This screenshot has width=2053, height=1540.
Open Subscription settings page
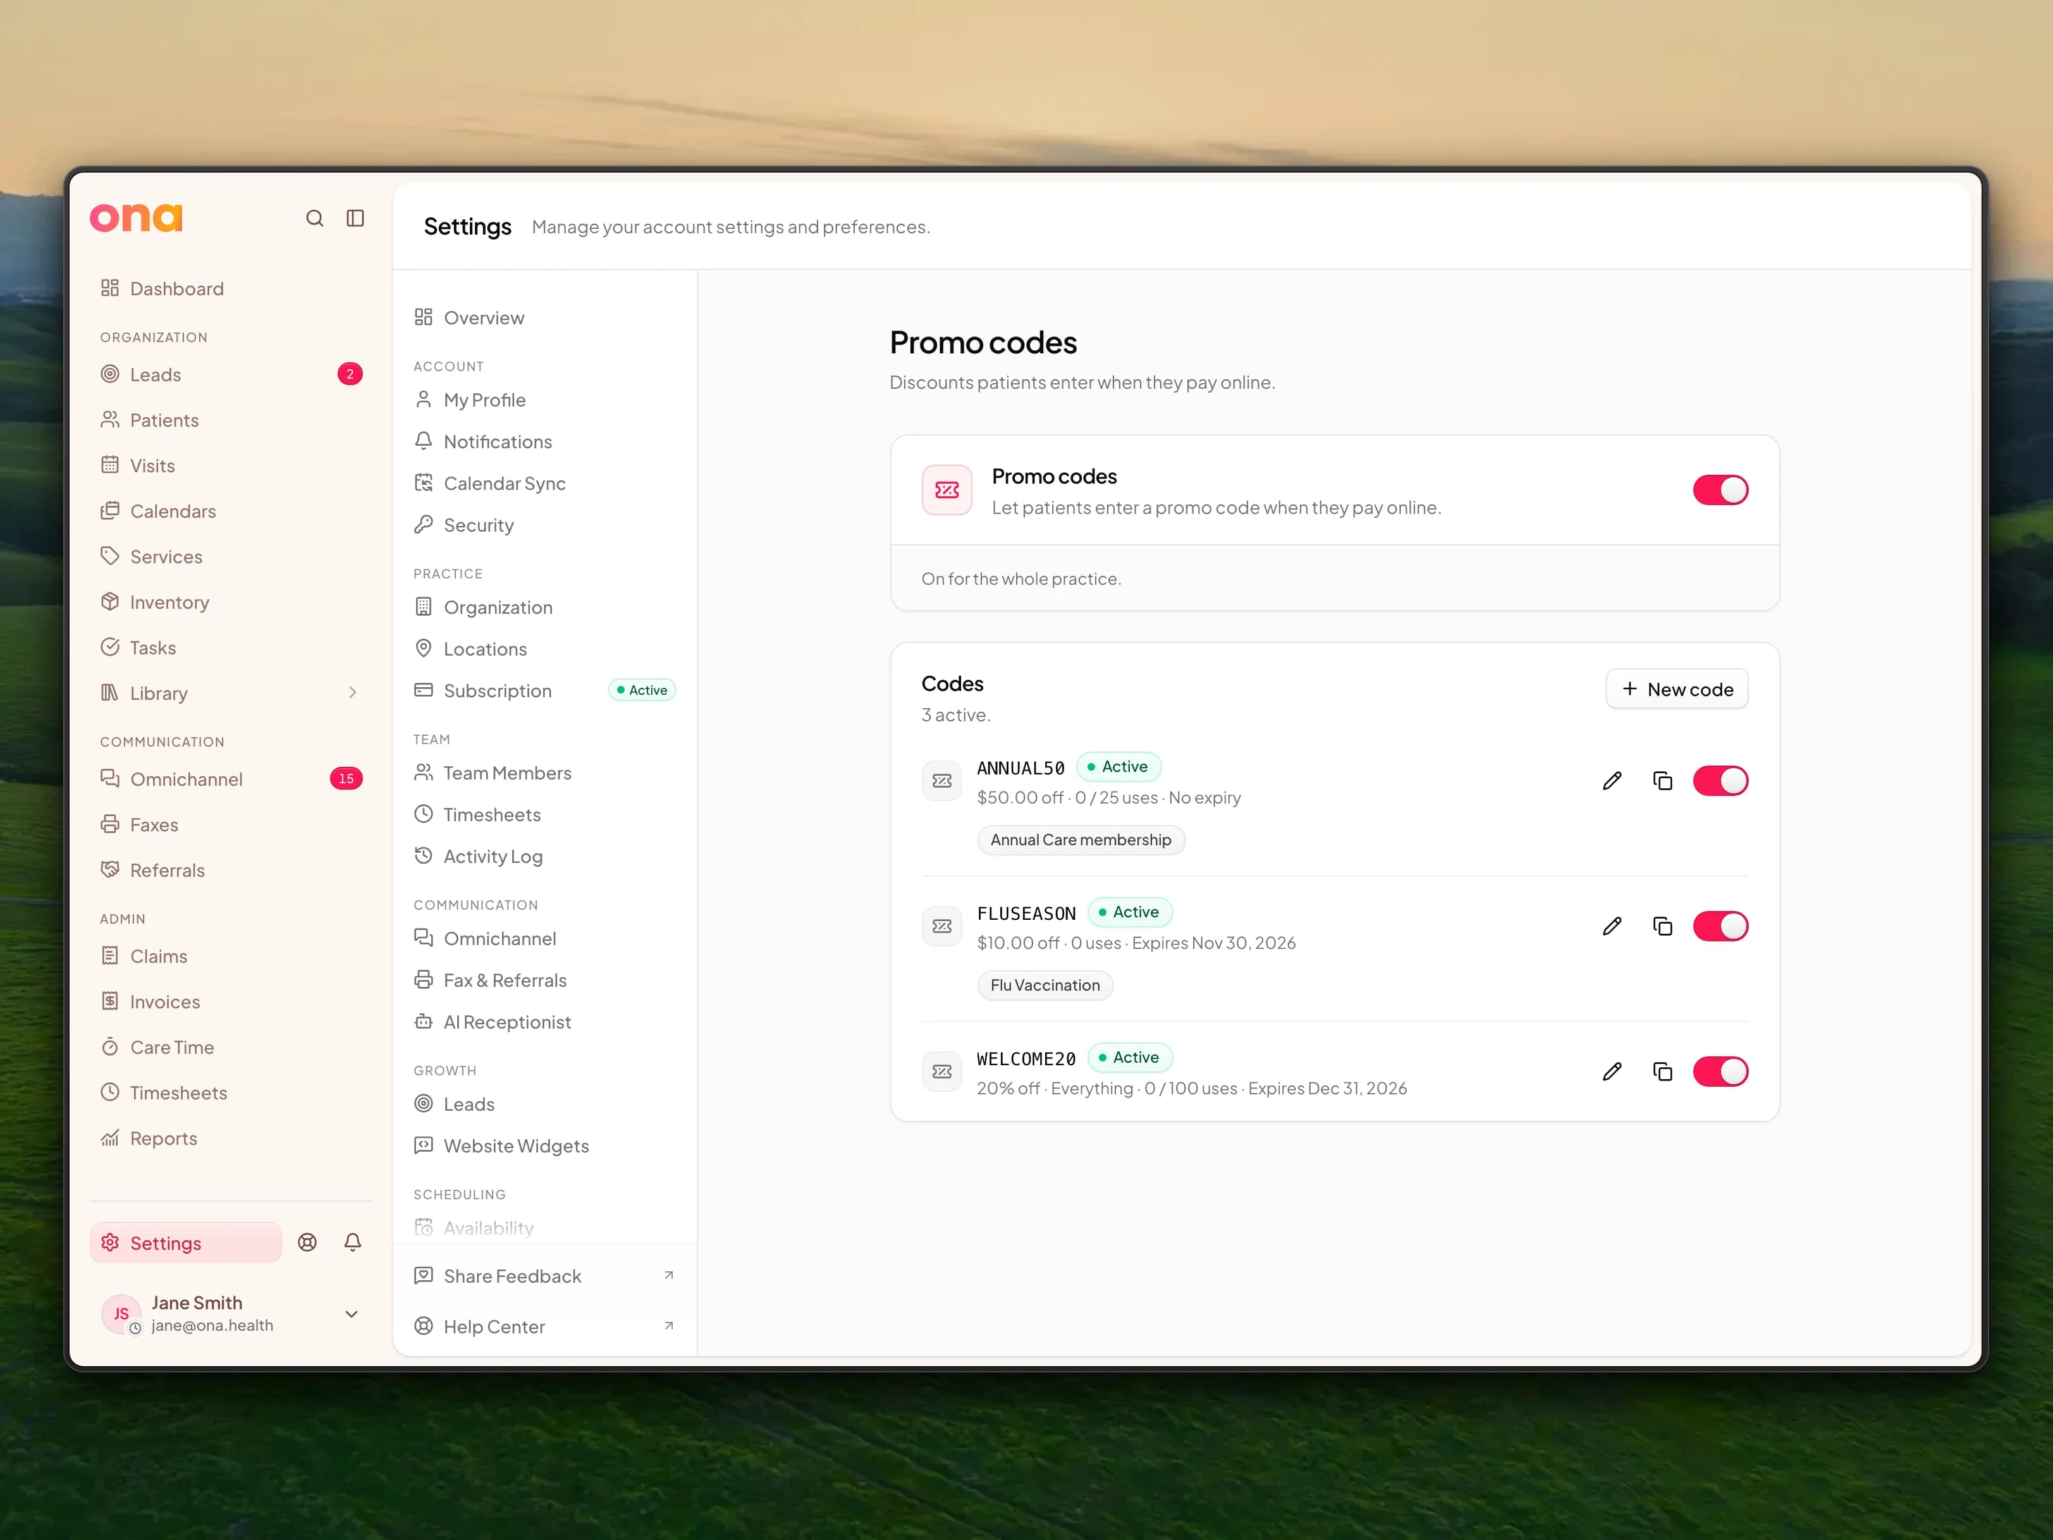[x=544, y=690]
